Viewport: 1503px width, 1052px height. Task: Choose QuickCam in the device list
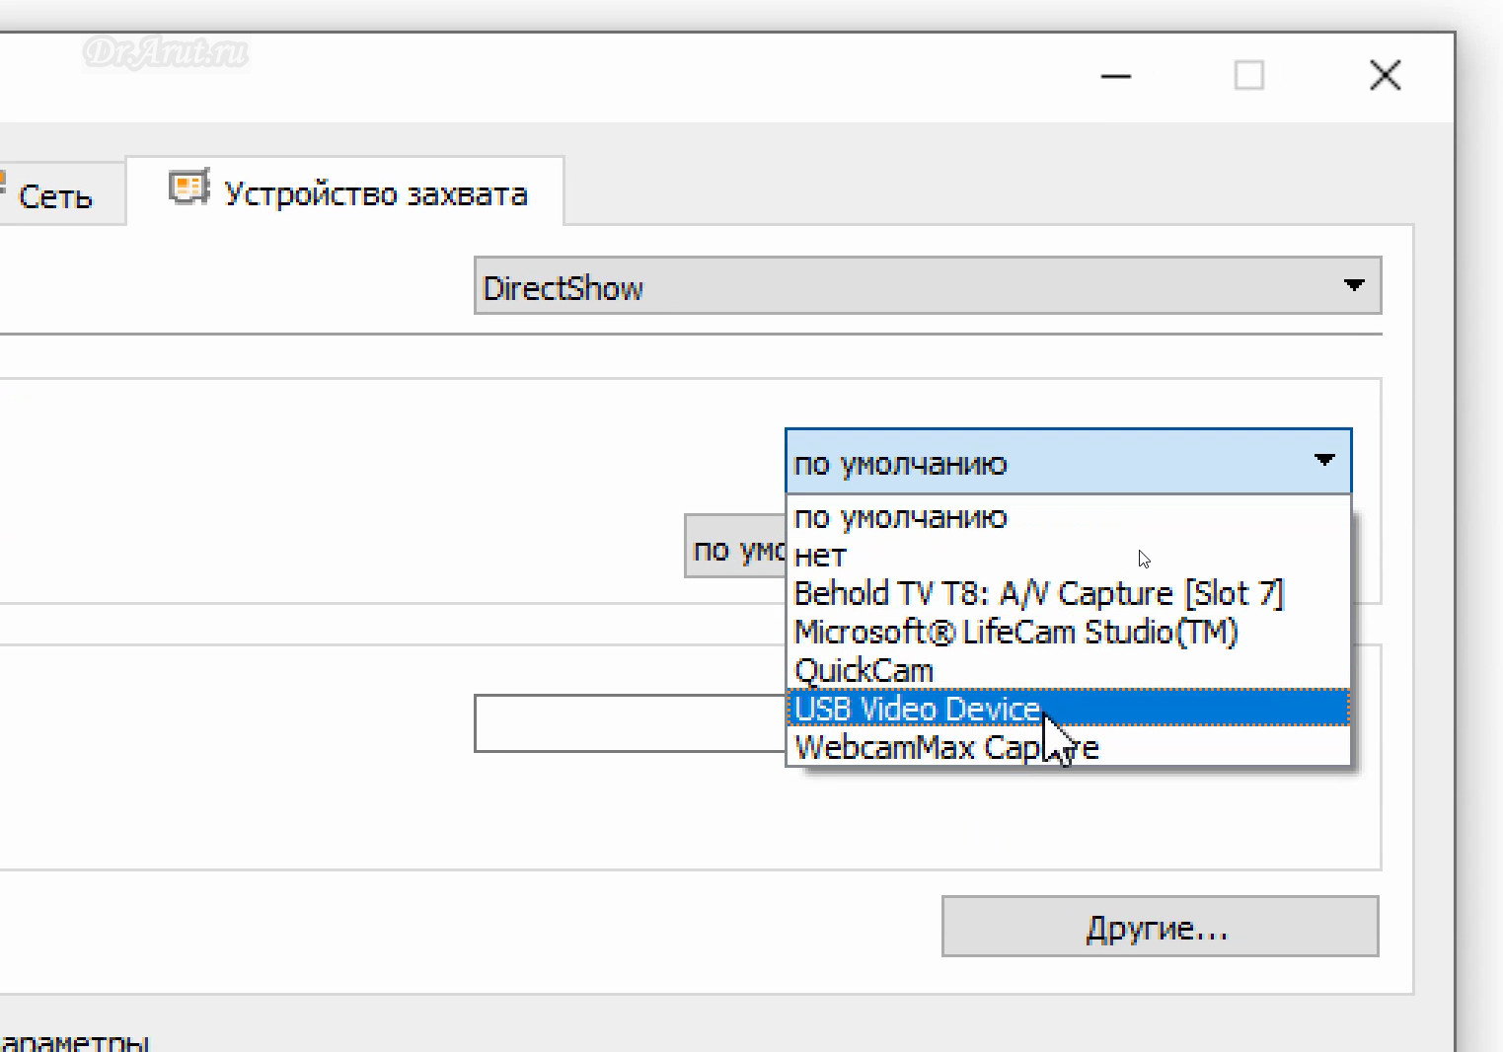tap(864, 671)
